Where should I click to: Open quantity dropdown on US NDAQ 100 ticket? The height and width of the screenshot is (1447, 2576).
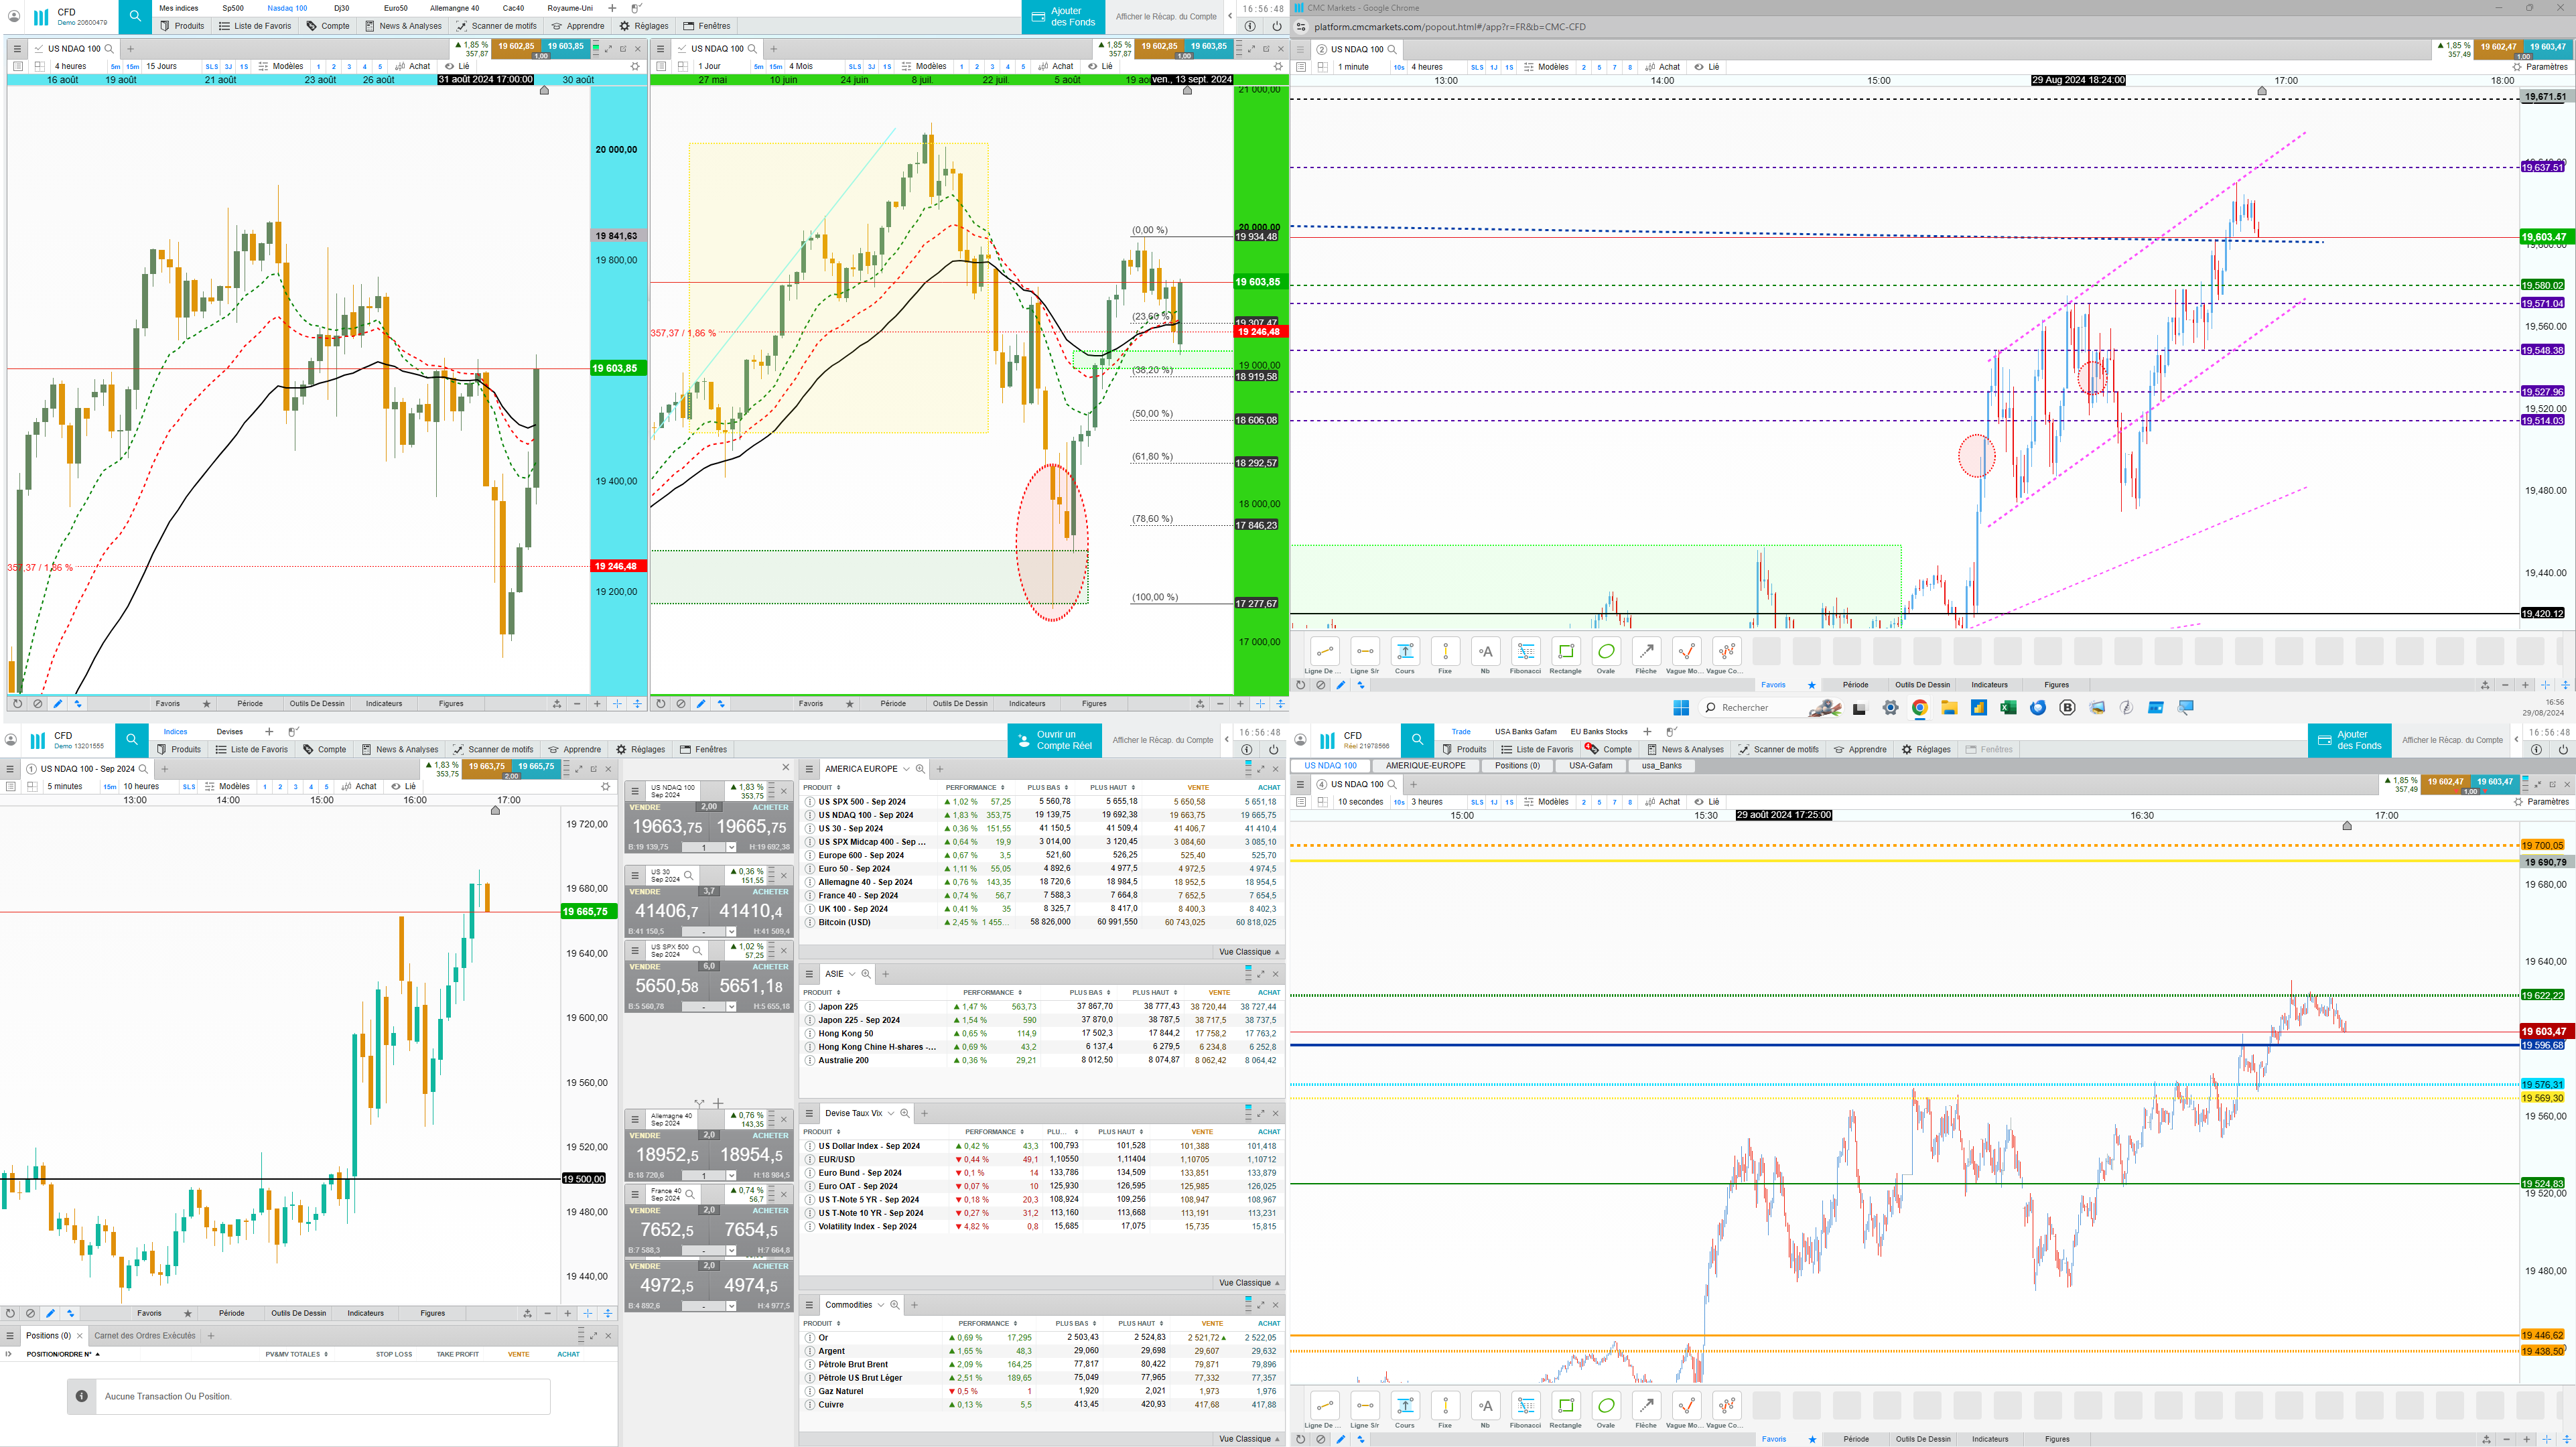[x=731, y=847]
